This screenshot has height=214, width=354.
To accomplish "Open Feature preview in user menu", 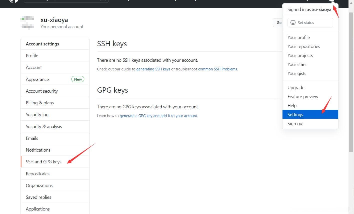I will tap(310, 97).
